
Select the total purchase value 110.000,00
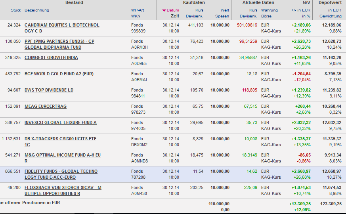(x=219, y=204)
